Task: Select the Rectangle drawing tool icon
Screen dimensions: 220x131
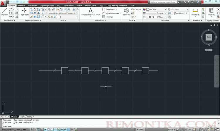Action: [x=16, y=13]
